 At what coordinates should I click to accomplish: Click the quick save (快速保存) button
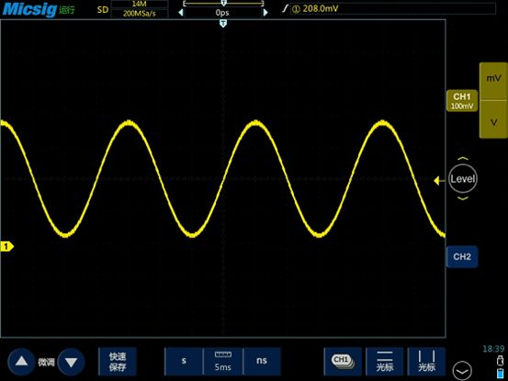[118, 362]
